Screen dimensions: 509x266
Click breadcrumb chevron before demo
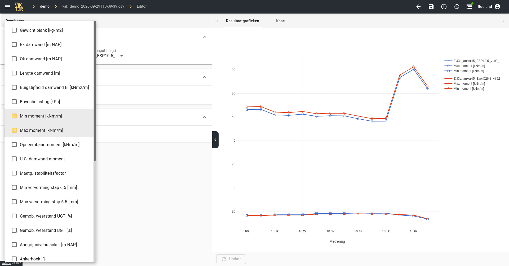point(34,7)
